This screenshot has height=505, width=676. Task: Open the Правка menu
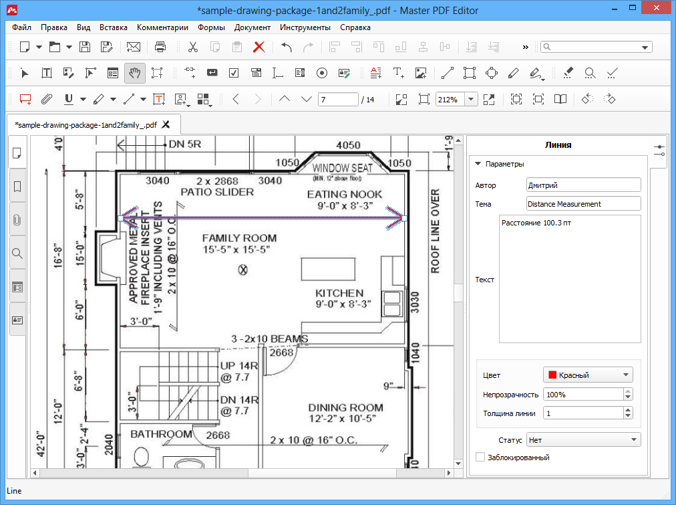click(54, 27)
